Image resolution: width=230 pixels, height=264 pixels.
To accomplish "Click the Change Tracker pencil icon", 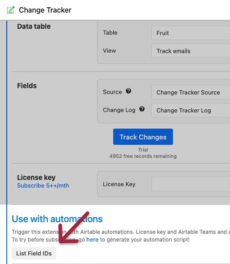I will coord(11,10).
